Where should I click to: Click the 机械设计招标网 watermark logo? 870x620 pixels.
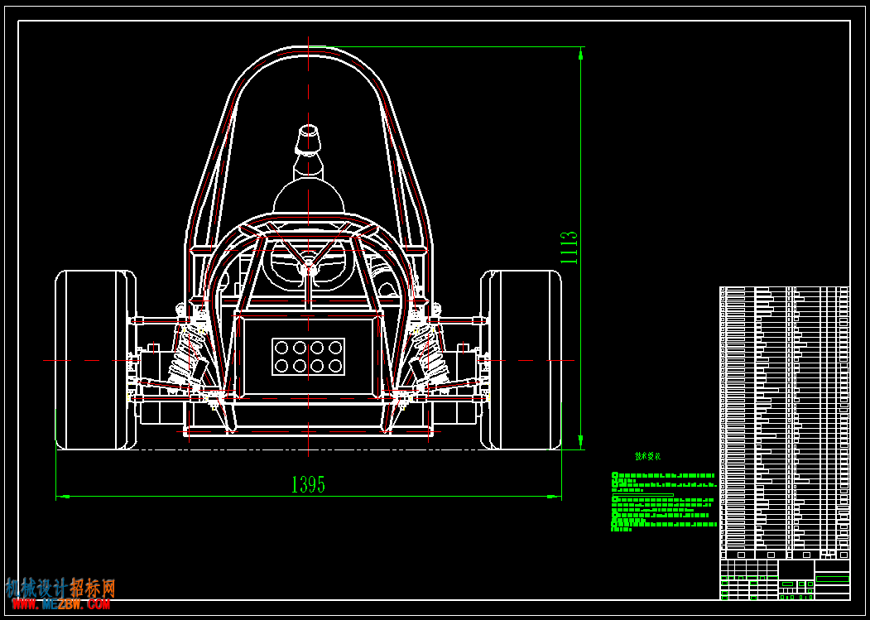[x=60, y=588]
